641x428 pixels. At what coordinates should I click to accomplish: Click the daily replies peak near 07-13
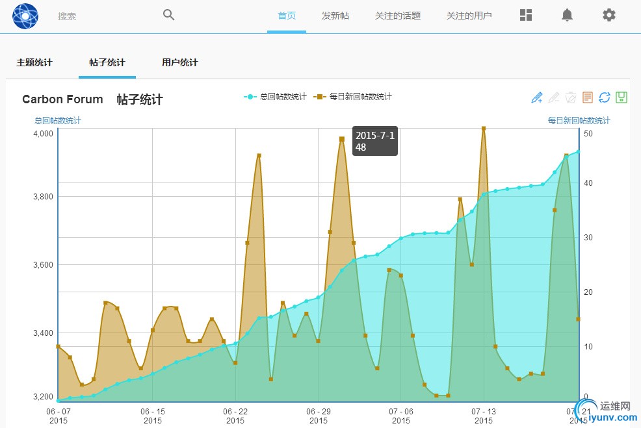click(484, 129)
